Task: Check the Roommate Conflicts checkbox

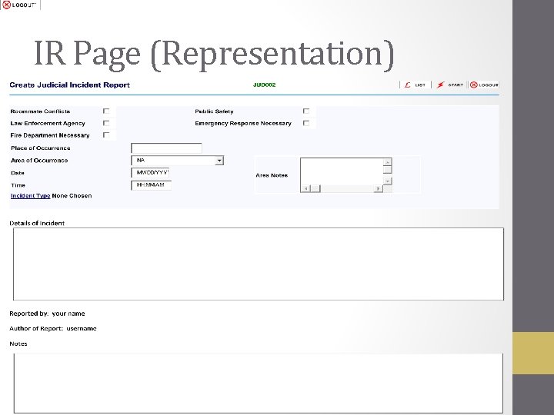Action: pos(106,111)
